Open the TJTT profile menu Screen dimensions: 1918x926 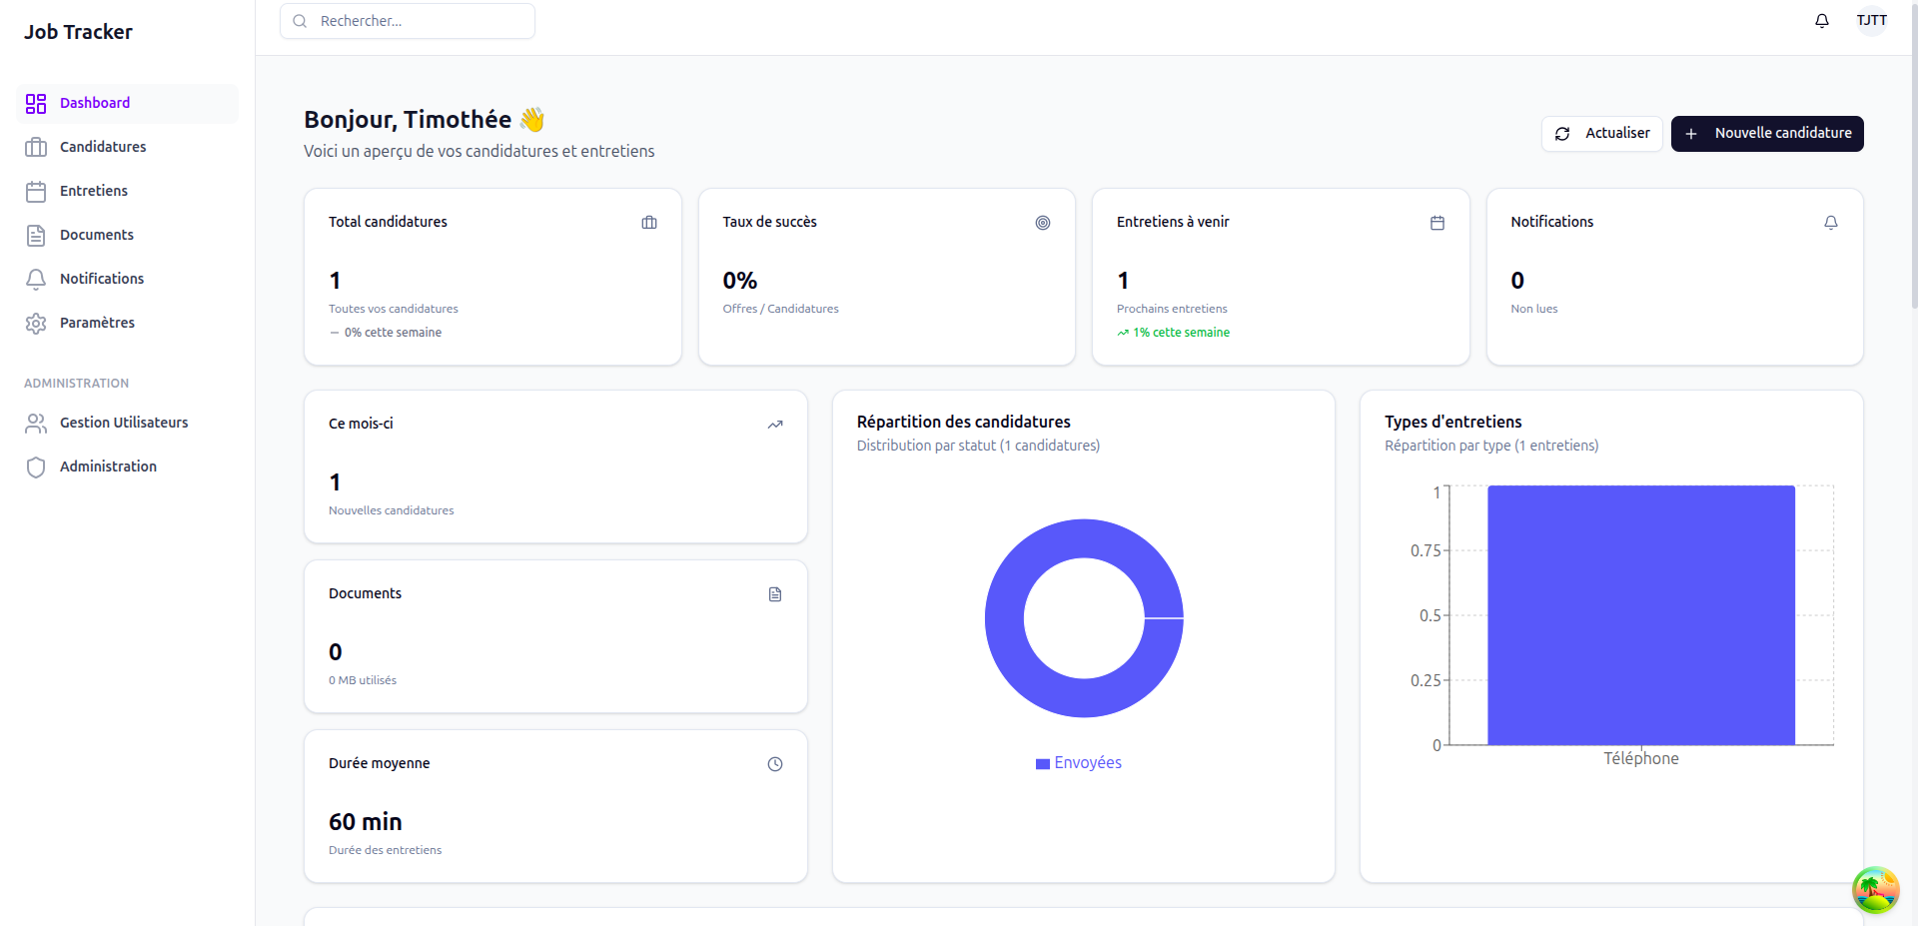[x=1871, y=20]
